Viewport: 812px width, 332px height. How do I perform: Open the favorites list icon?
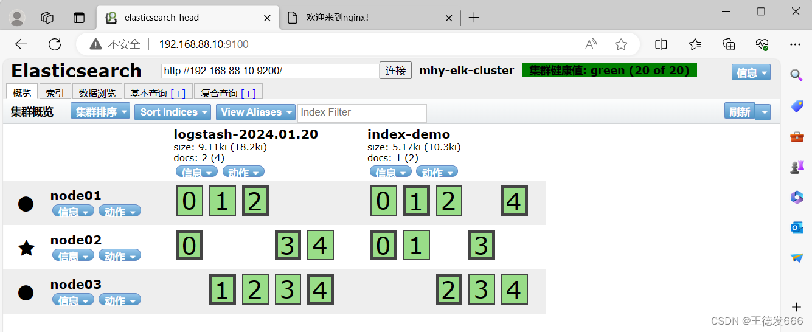coord(695,44)
